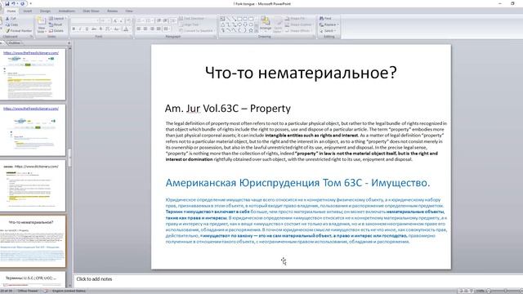Align text to the right
Screen dimensions: 523x294
[x=152, y=29]
